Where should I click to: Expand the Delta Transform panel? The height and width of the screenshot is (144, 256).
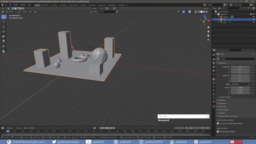point(225,97)
